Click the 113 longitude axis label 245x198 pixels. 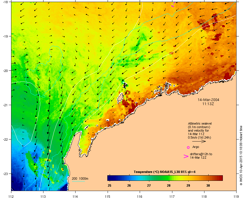click(43, 196)
